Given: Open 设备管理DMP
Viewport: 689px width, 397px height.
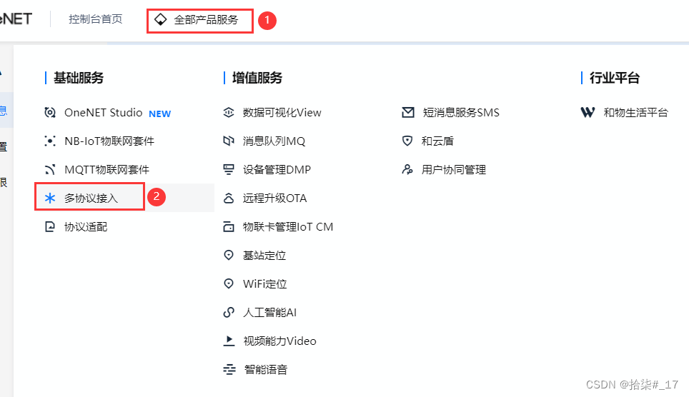Looking at the screenshot, I should [277, 169].
